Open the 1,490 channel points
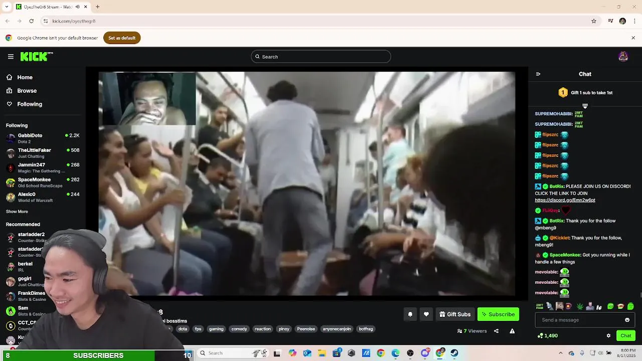Image resolution: width=642 pixels, height=361 pixels. pos(547,336)
